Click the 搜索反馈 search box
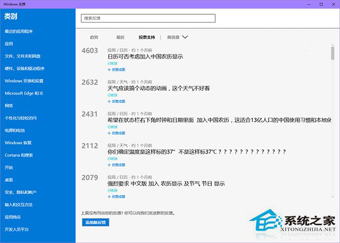This screenshot has width=340, height=243. (148, 18)
